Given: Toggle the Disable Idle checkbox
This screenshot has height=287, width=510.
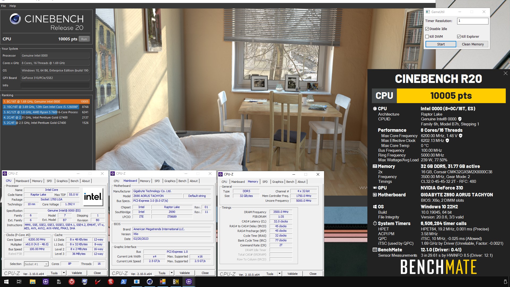Looking at the screenshot, I should click(x=427, y=29).
